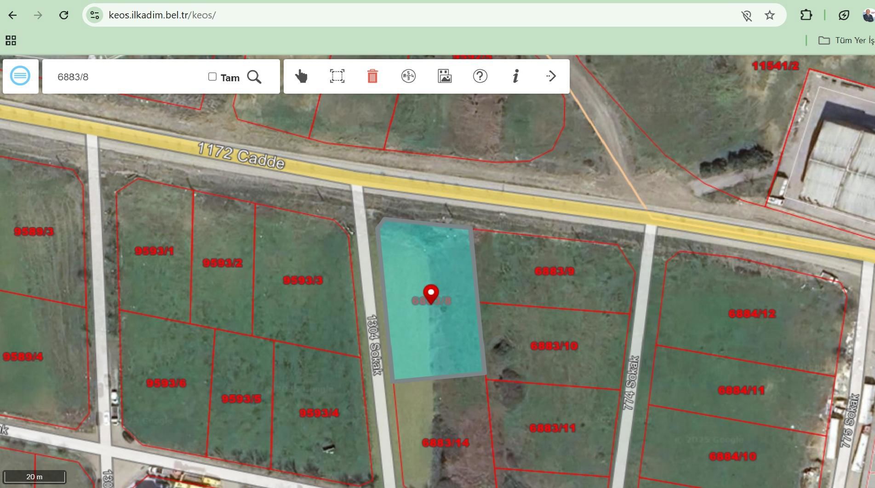
Task: Open the help question mark icon
Action: [480, 76]
